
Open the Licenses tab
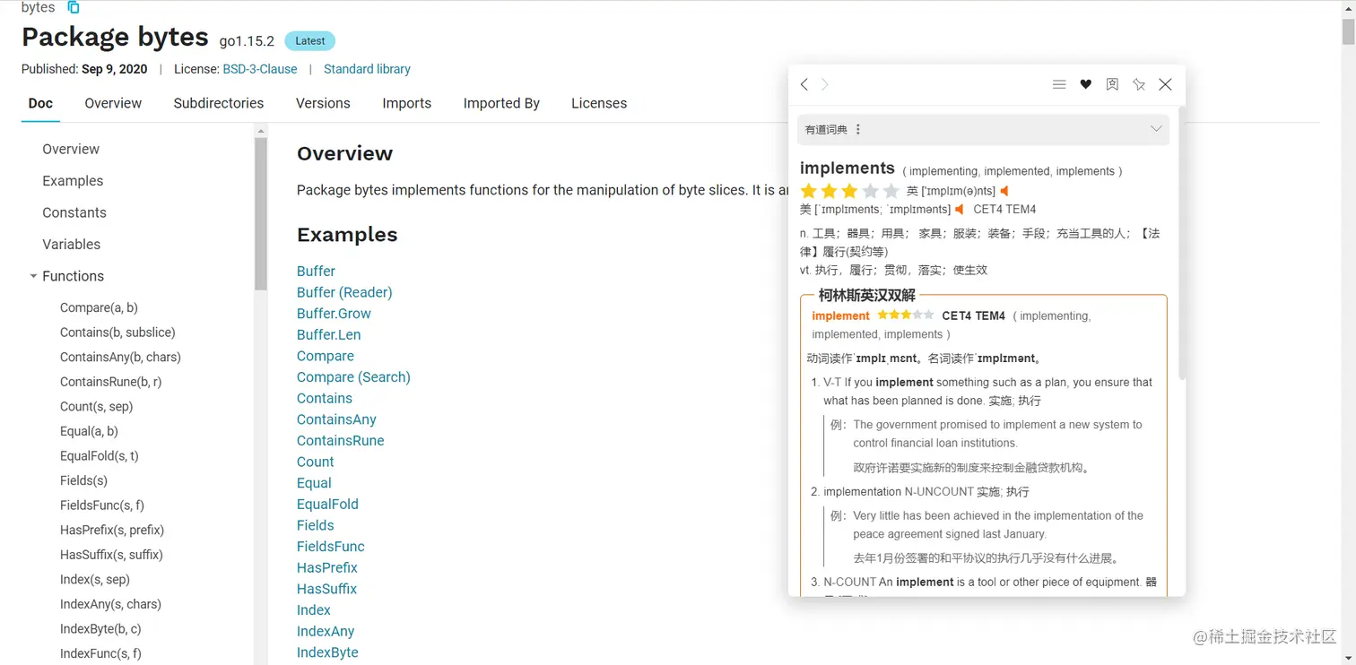[599, 103]
